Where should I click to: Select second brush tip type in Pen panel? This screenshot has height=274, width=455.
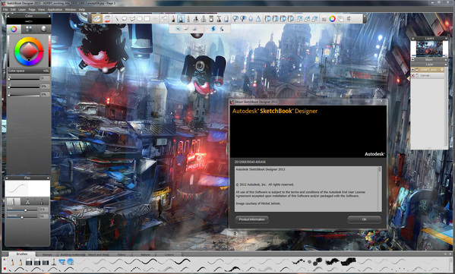(x=27, y=201)
